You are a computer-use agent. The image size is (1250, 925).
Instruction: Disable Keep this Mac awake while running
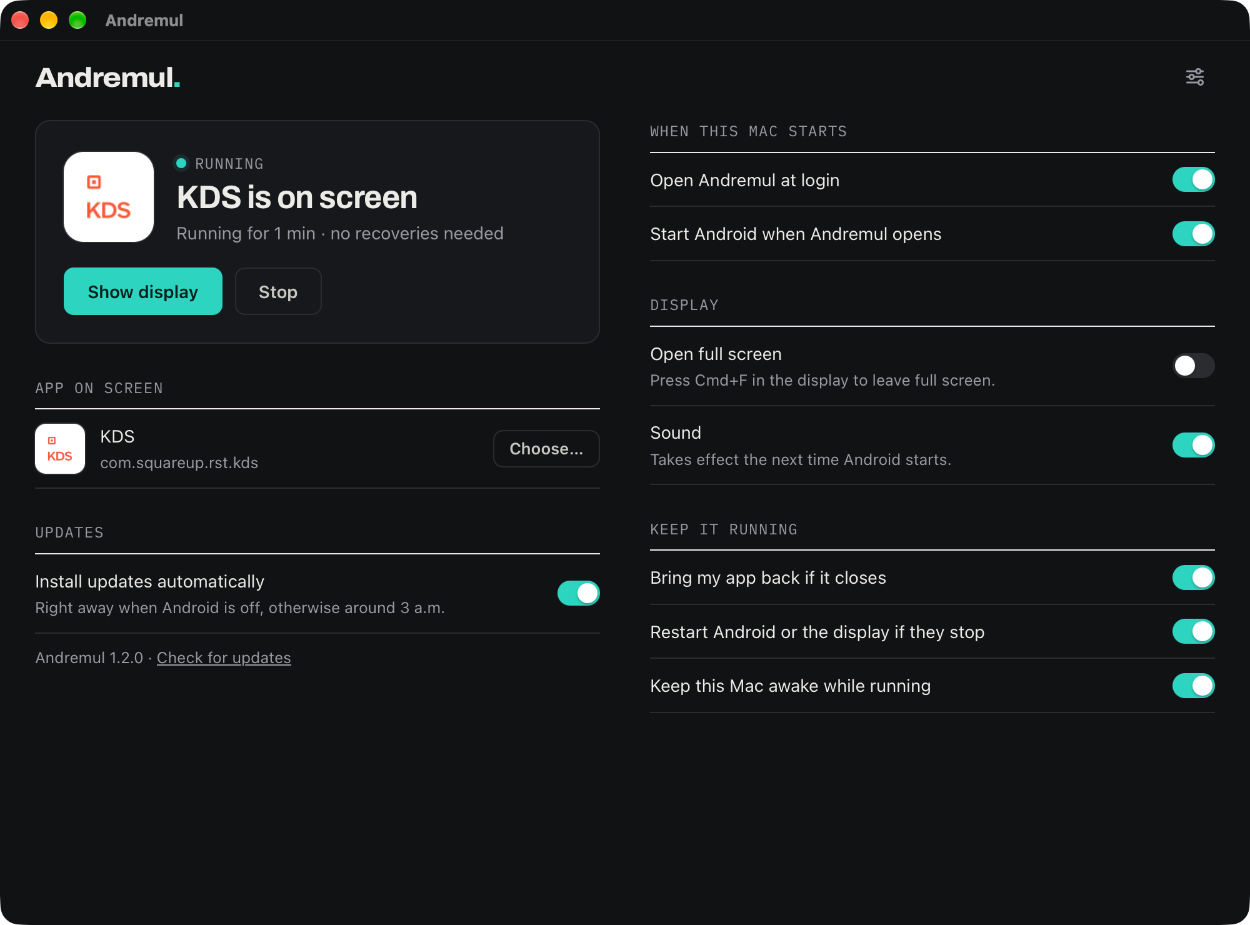1193,686
